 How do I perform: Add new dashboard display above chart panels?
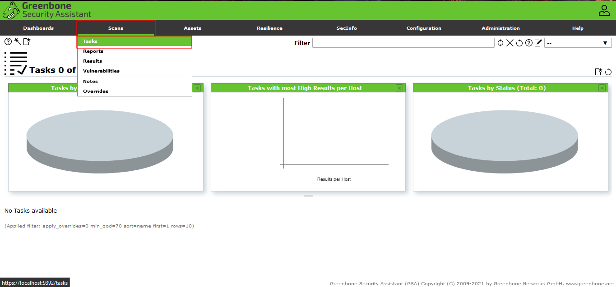coord(598,72)
